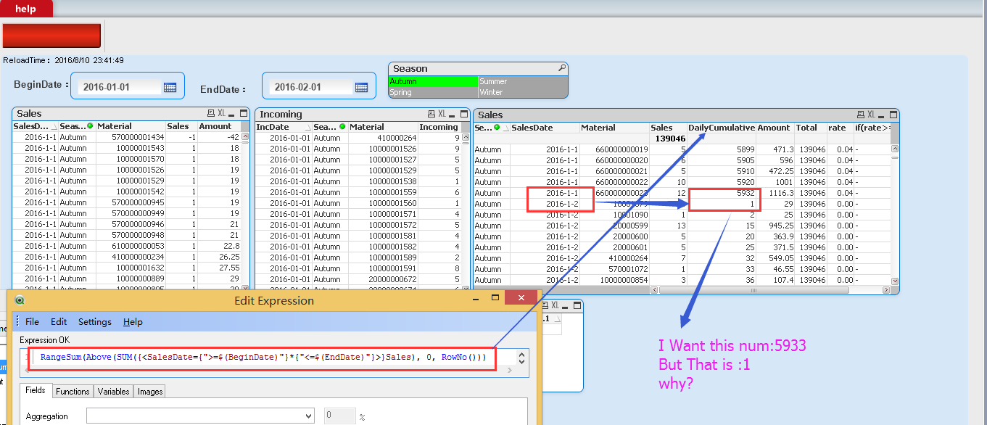Viewport: 987px width, 425px height.
Task: Click Material 570000001434 in left Sales table
Action: (x=138, y=137)
